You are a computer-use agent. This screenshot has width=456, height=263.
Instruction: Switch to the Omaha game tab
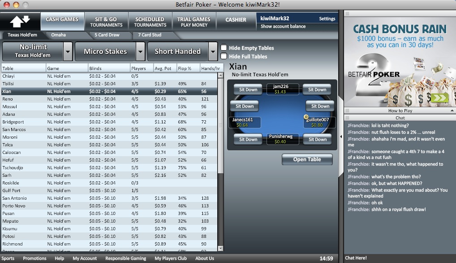(58, 35)
